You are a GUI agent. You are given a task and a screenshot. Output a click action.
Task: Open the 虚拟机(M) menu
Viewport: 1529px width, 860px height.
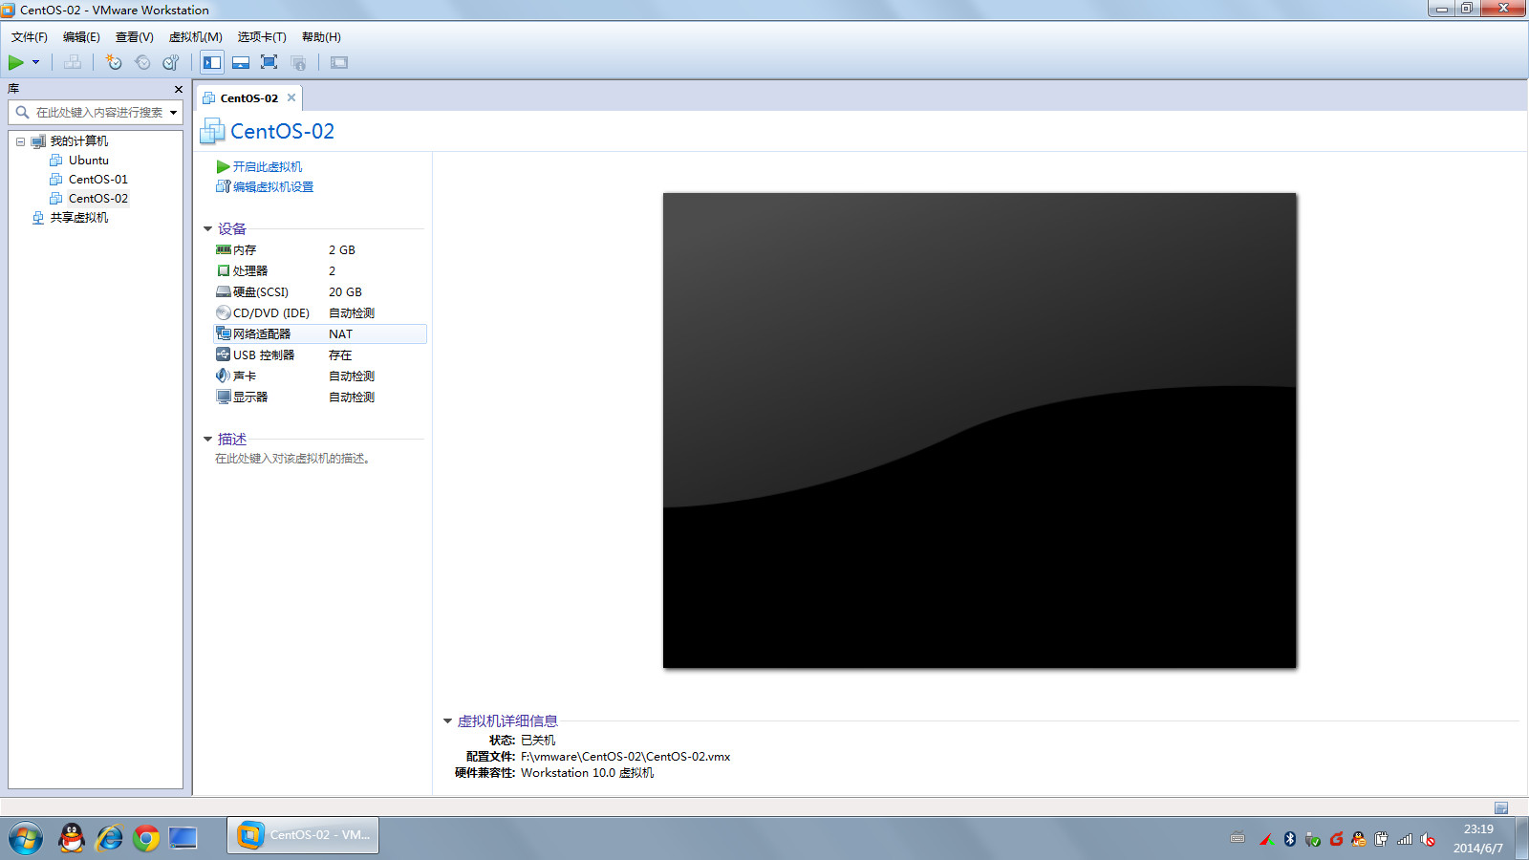pos(196,37)
